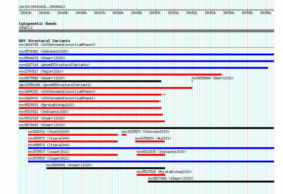The image size is (283, 194).
Task: Click esv2760517 (Vogler2010) label
Action: pyautogui.click(x=41, y=71)
